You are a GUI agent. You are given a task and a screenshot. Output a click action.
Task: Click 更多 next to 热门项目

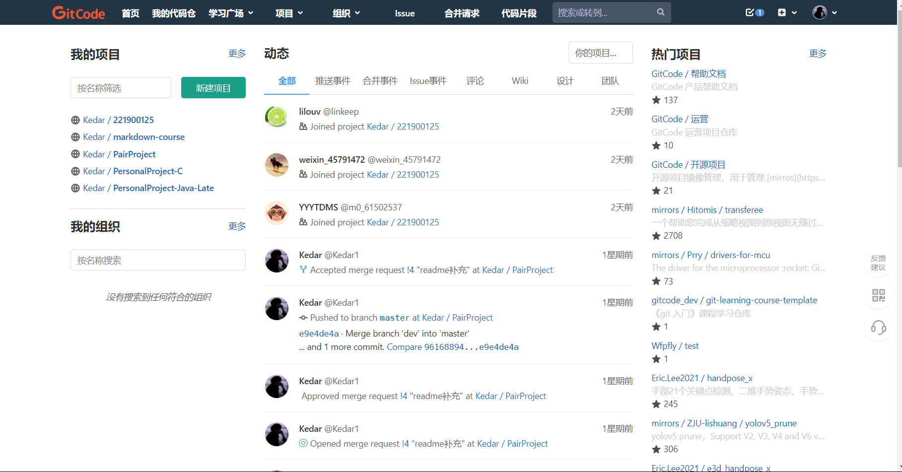coord(818,54)
